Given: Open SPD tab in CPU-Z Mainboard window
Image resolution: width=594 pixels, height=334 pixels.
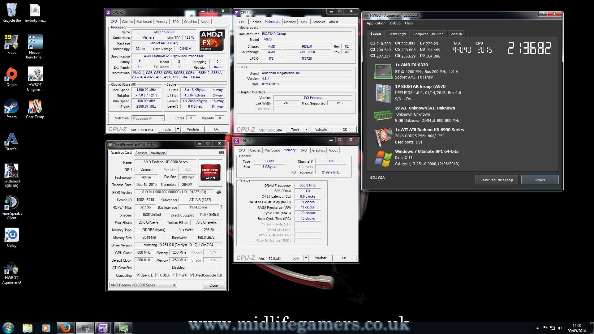Looking at the screenshot, I should 304,22.
